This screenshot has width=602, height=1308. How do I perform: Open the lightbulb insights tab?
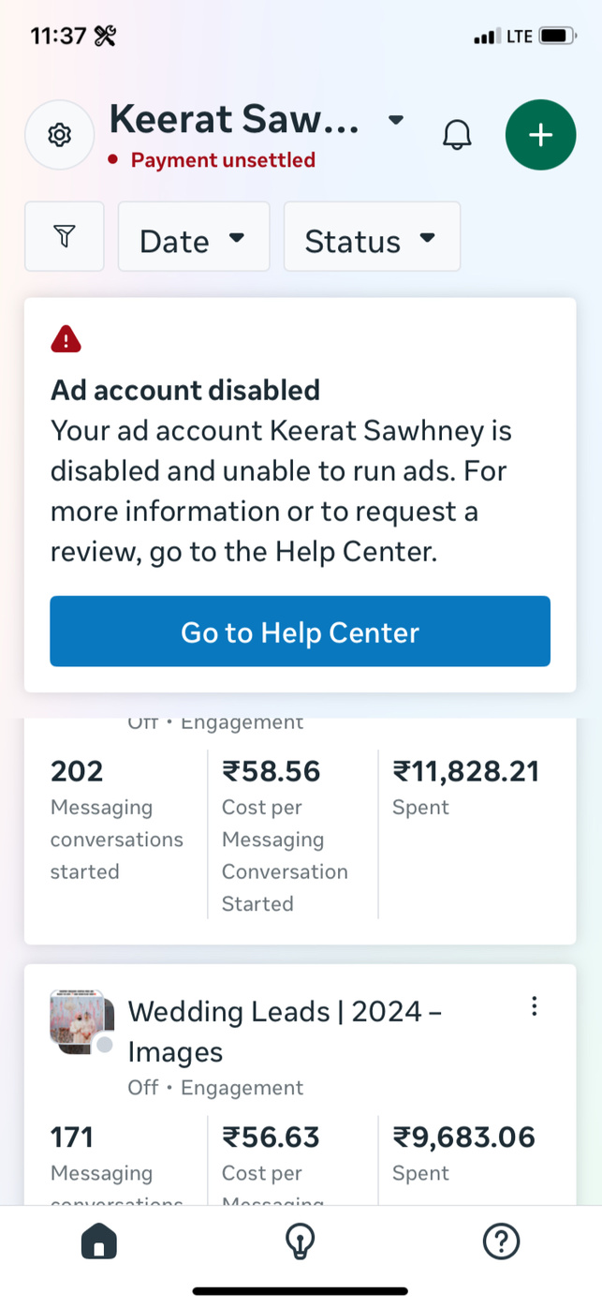[x=300, y=1242]
